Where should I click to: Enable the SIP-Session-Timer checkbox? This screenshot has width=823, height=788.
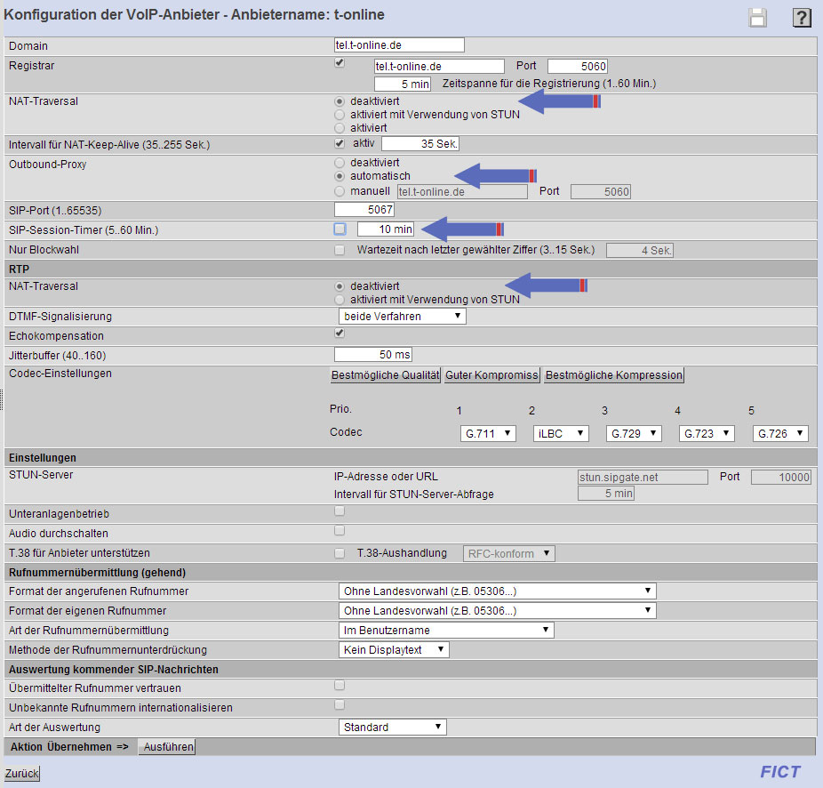pos(340,229)
